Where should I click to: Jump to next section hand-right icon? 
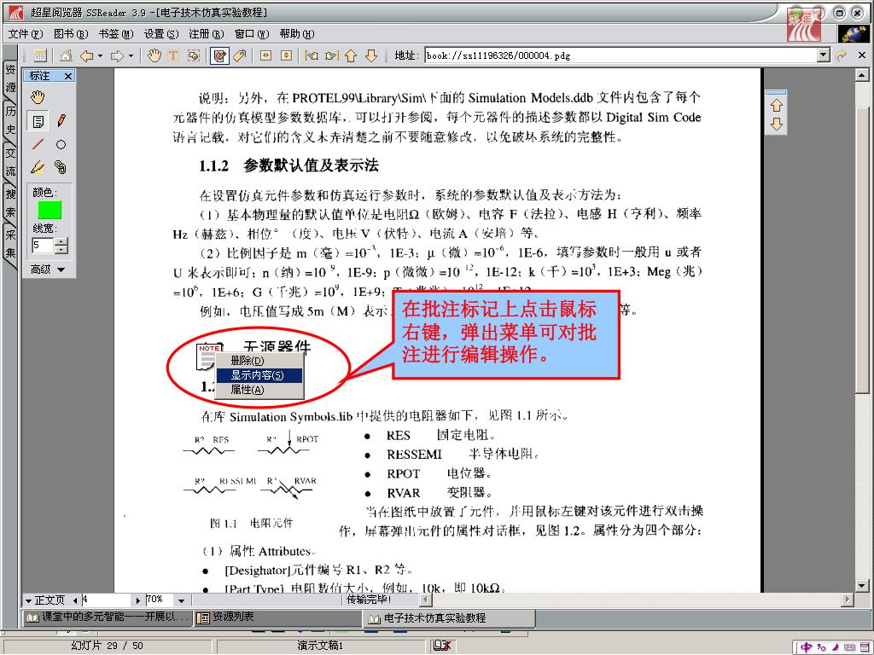(332, 55)
